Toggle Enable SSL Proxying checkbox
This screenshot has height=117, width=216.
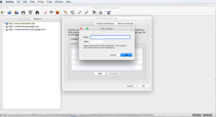(69, 39)
